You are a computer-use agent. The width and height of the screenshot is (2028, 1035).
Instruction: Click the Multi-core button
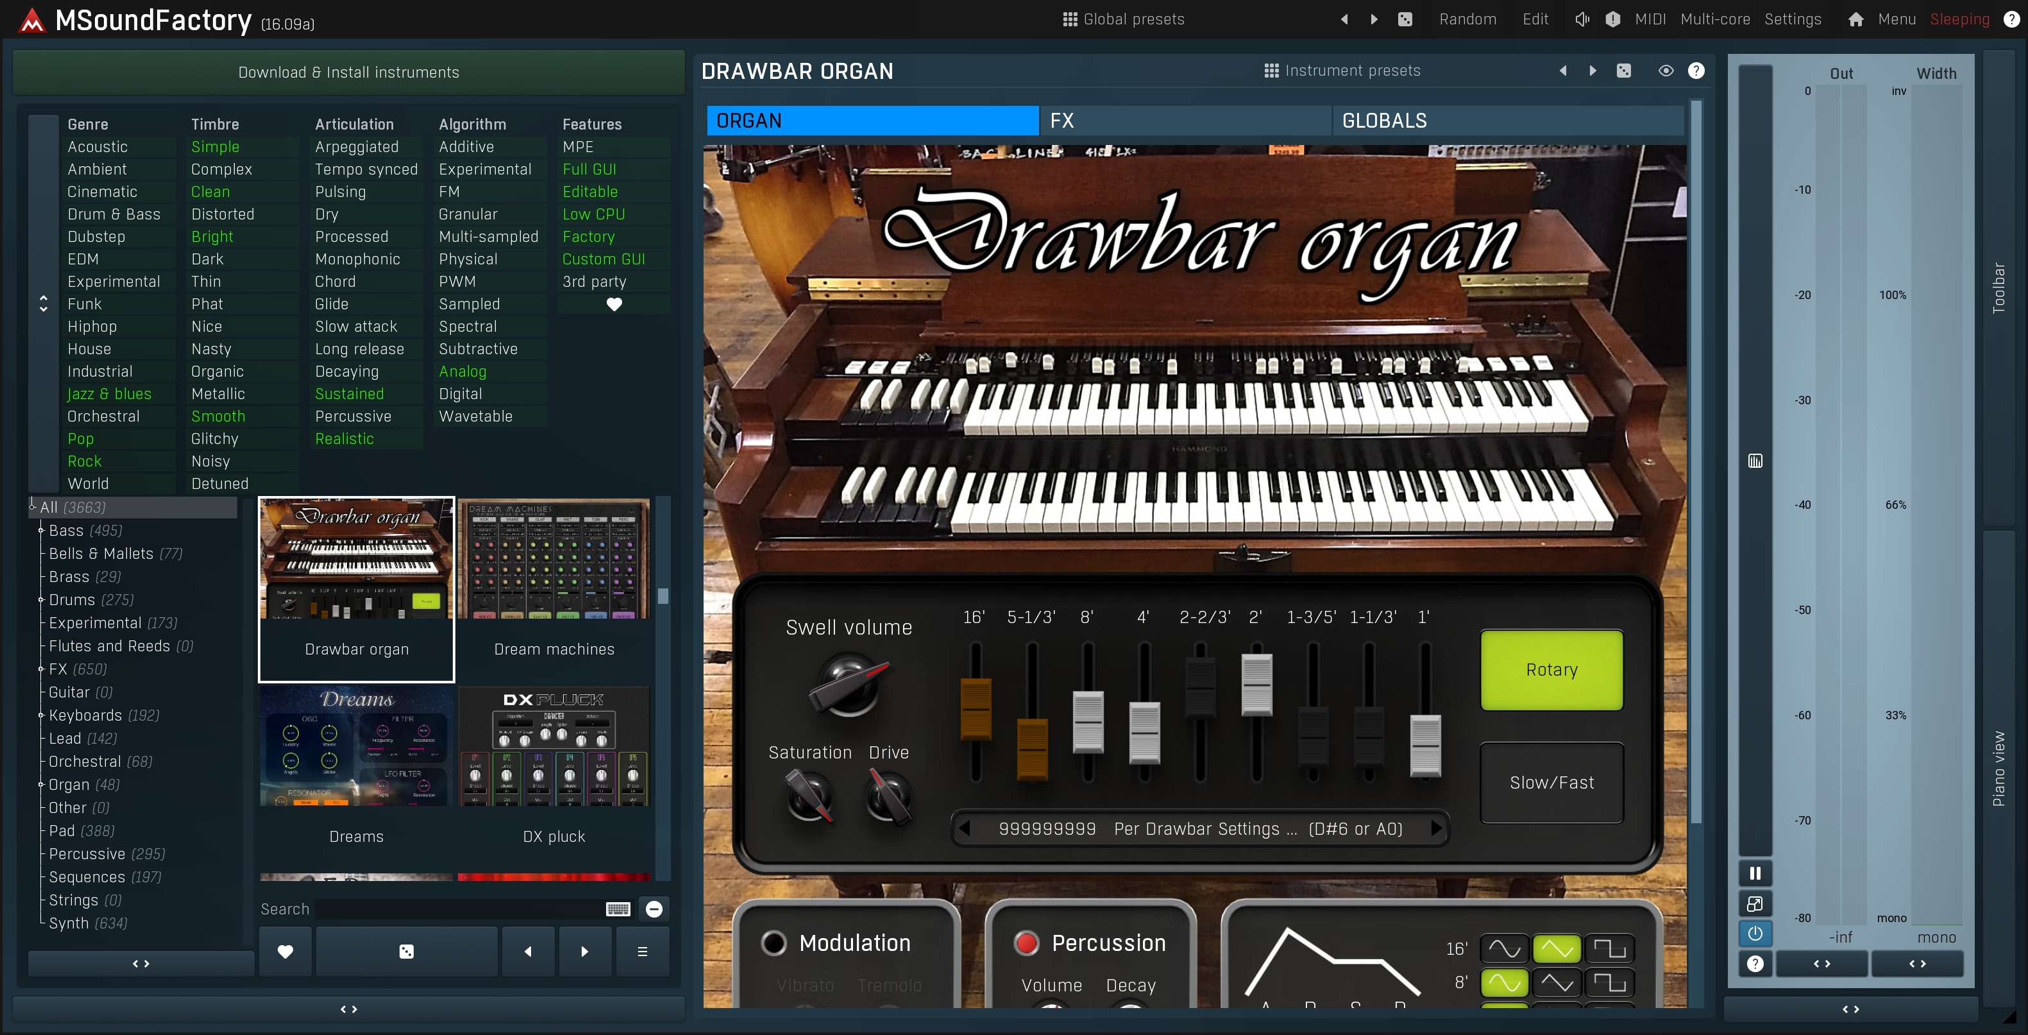(1716, 19)
